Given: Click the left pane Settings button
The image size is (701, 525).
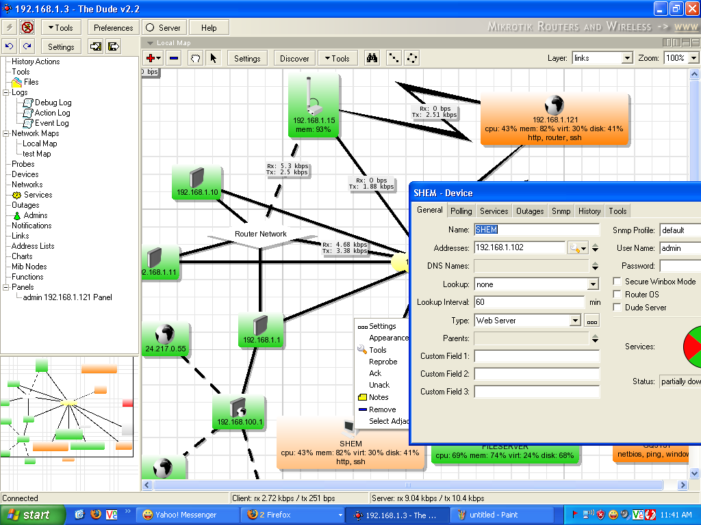Looking at the screenshot, I should 61,46.
